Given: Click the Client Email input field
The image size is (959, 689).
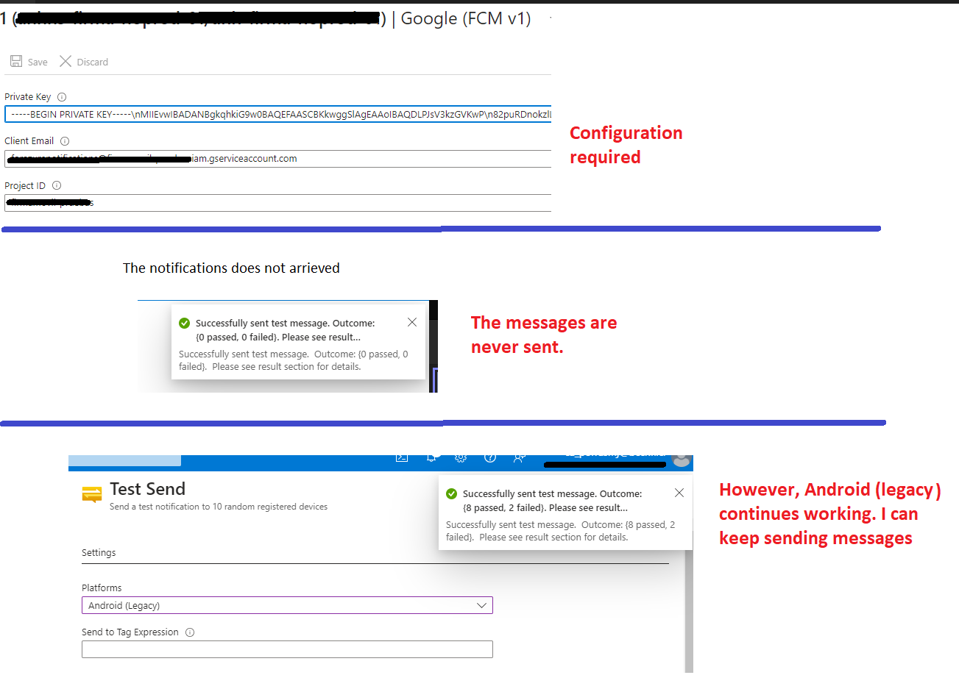Looking at the screenshot, I should (278, 159).
